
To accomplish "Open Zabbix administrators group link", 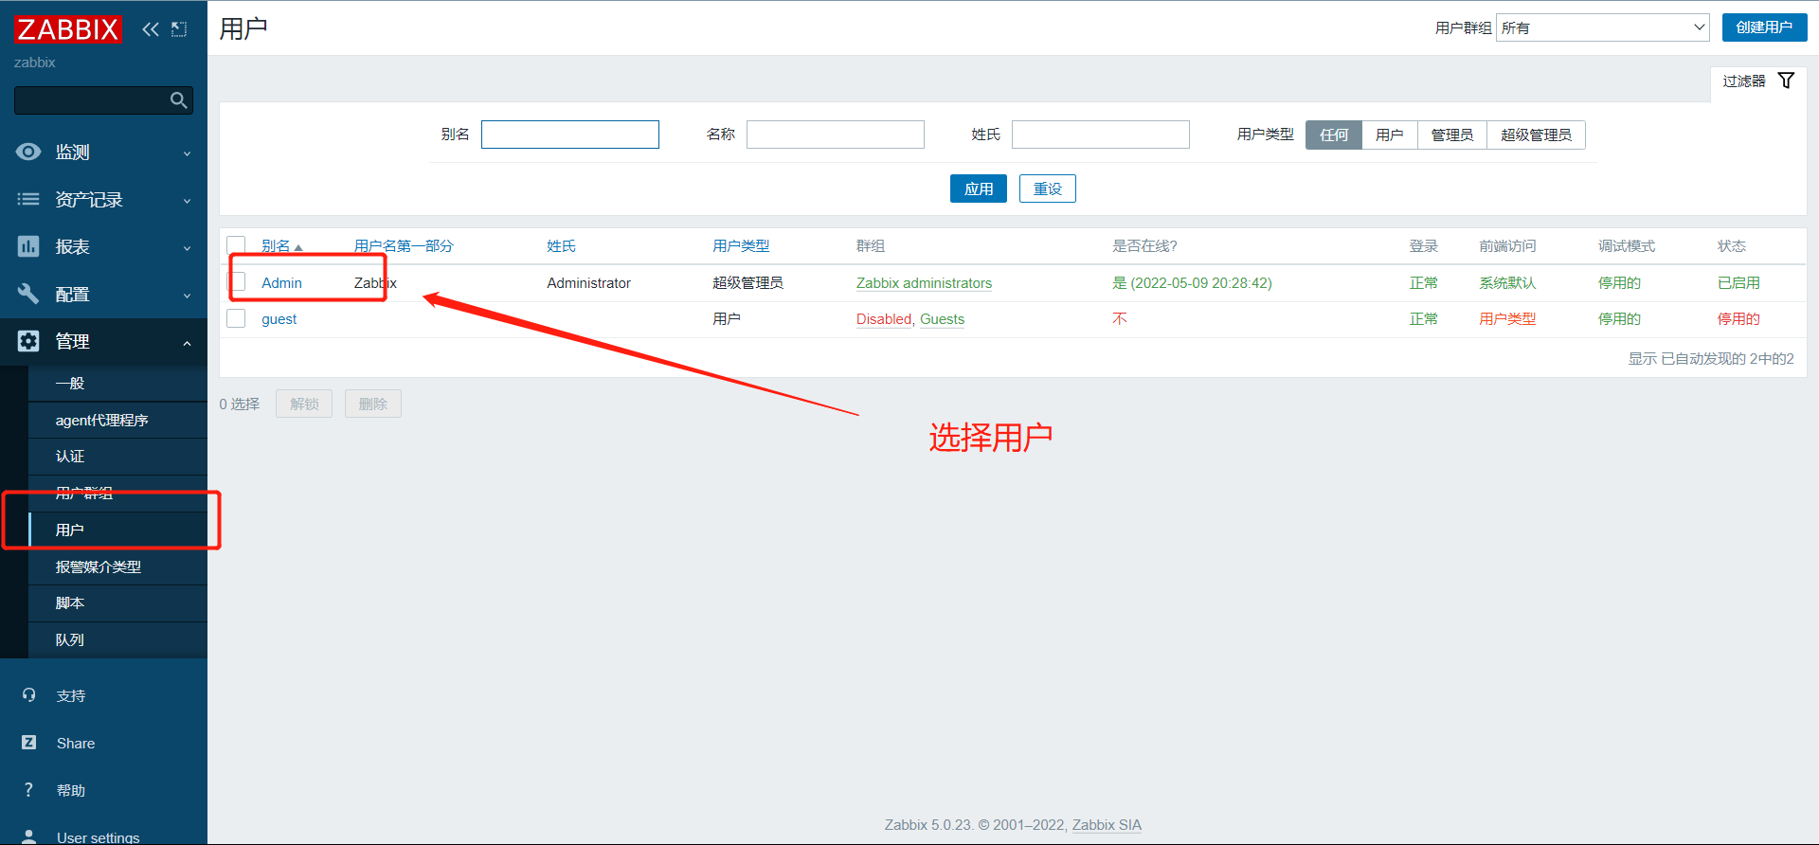I will pos(924,282).
